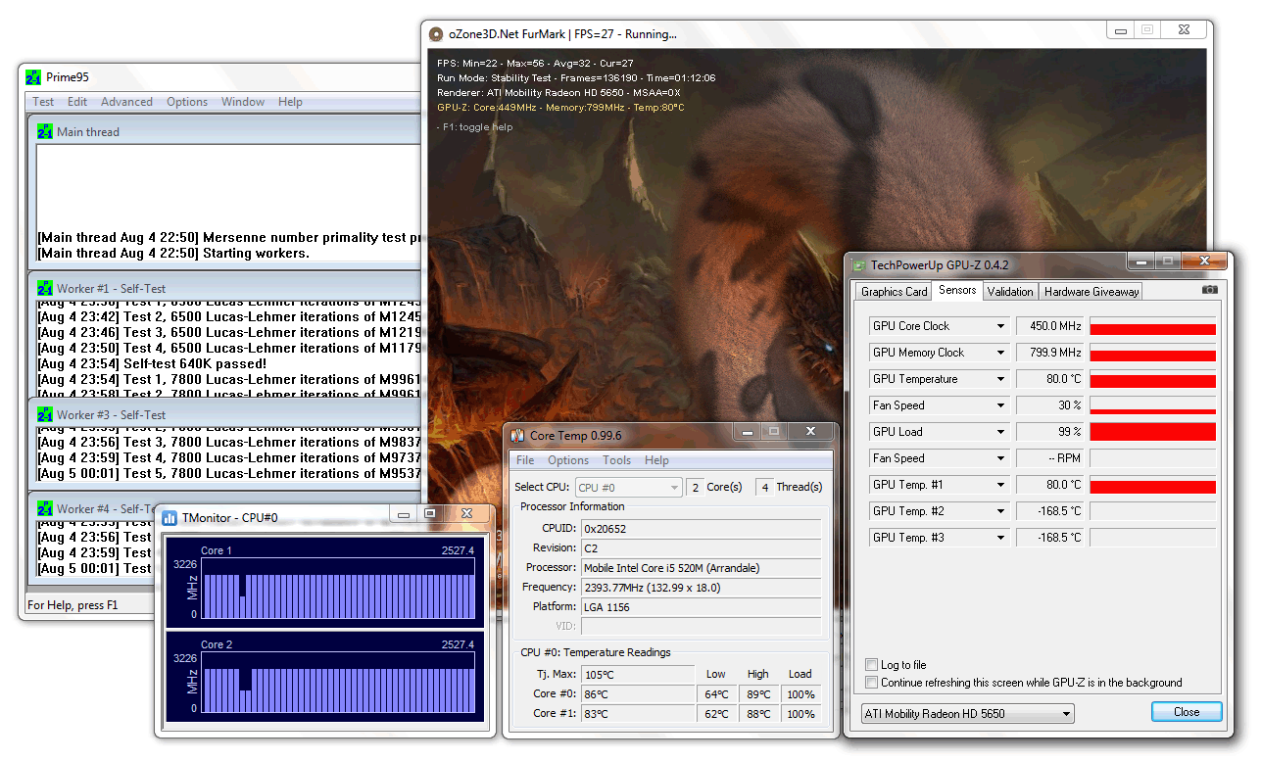Click the Fan Speed 30% graph bar
The image size is (1261, 761).
[x=1152, y=410]
